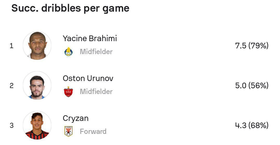The height and width of the screenshot is (145, 280).
Task: Open the player photo beside Oston Urunov
Action: [37, 85]
